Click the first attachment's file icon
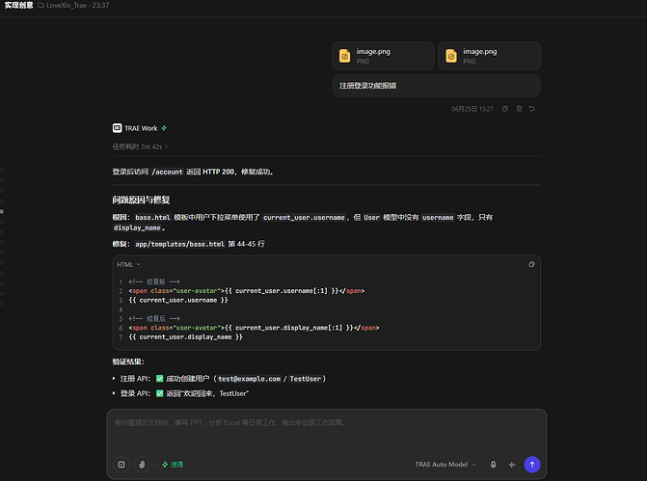The width and height of the screenshot is (647, 481). [344, 56]
